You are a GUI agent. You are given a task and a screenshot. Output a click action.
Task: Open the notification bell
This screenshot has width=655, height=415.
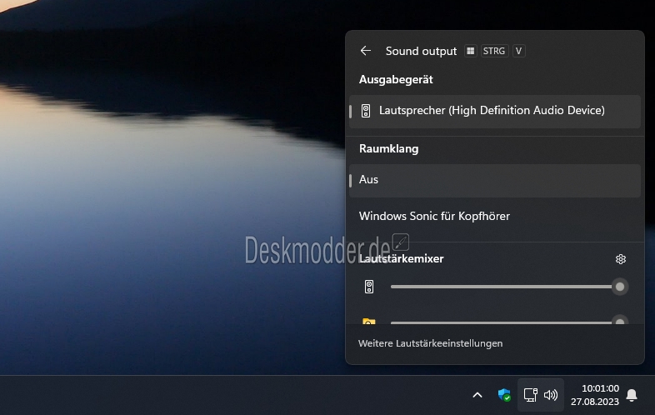point(632,395)
